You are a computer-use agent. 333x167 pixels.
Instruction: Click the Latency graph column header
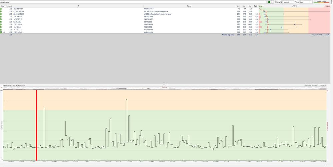pos(294,6)
